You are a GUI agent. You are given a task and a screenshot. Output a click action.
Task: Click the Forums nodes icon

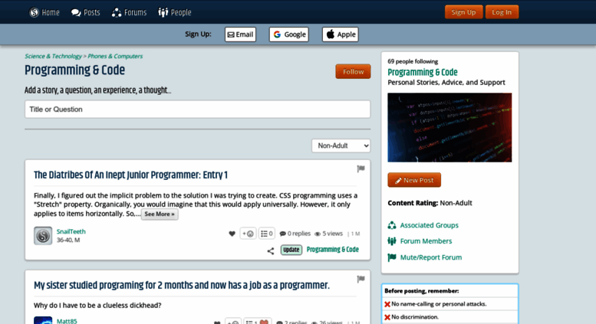coord(117,12)
